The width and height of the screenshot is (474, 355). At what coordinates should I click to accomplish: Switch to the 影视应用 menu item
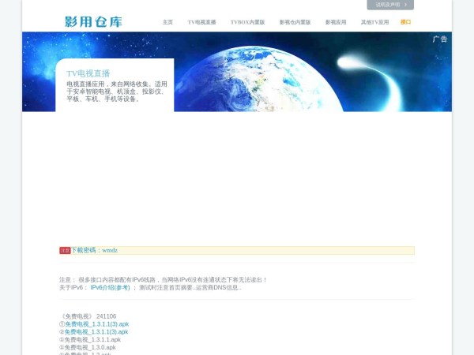point(336,22)
